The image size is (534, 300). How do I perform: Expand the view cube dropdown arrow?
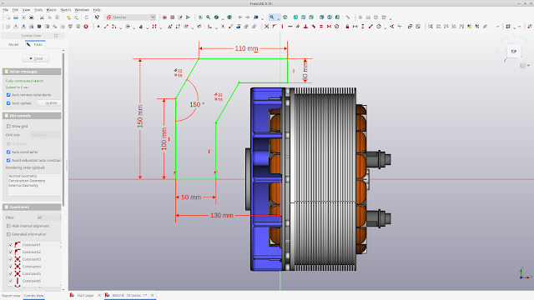528,66
